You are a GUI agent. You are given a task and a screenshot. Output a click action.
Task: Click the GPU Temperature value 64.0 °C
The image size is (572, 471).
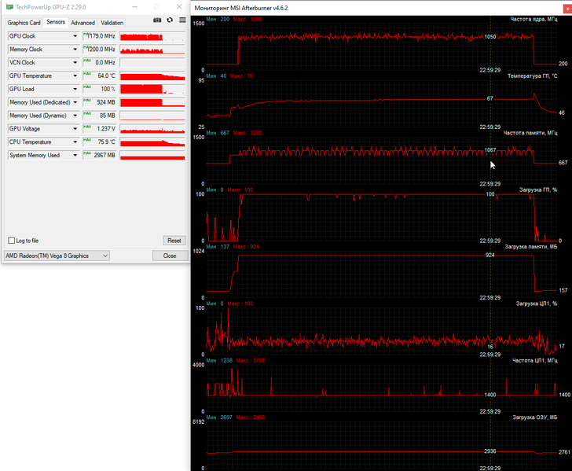(x=107, y=76)
